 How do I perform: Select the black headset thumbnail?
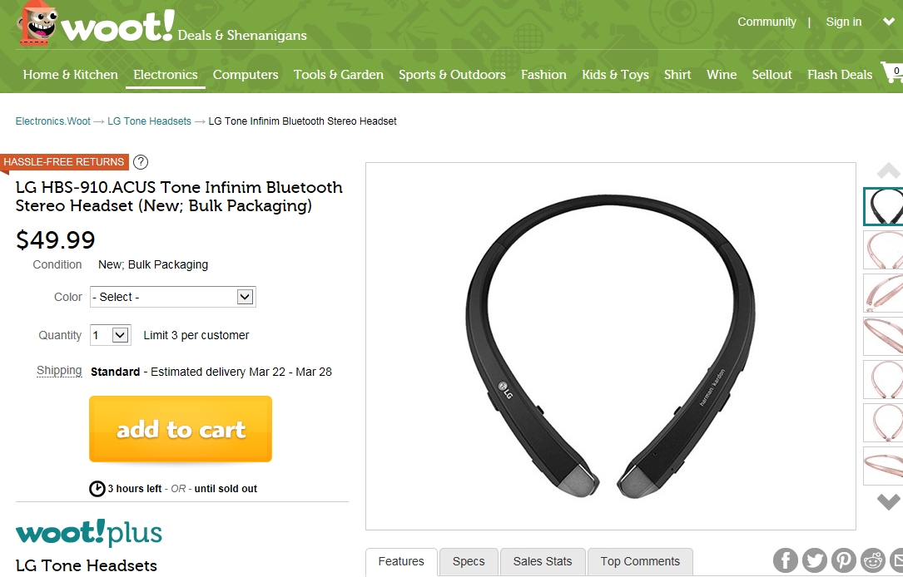(x=883, y=206)
